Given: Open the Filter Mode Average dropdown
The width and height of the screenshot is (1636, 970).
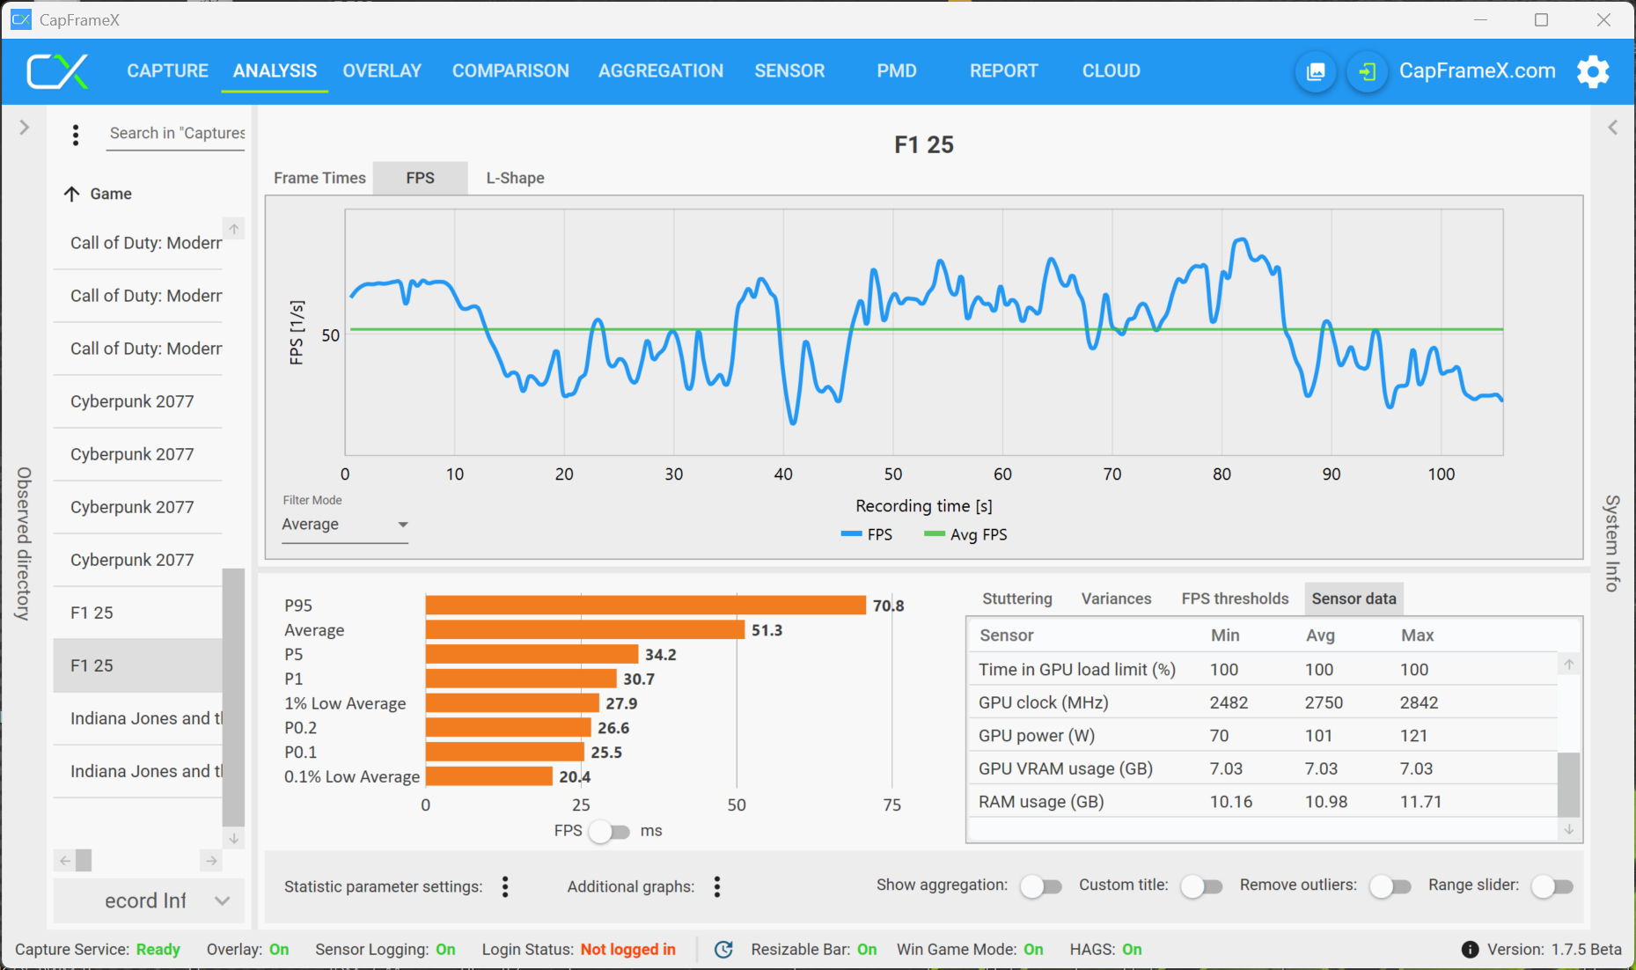Looking at the screenshot, I should tap(344, 525).
